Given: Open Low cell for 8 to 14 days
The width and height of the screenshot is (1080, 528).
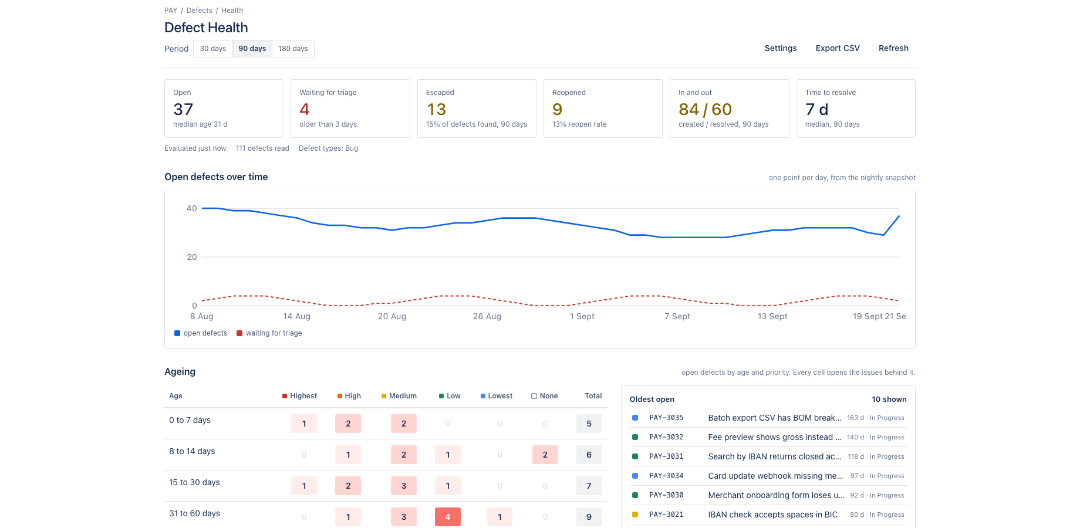Looking at the screenshot, I should [448, 455].
